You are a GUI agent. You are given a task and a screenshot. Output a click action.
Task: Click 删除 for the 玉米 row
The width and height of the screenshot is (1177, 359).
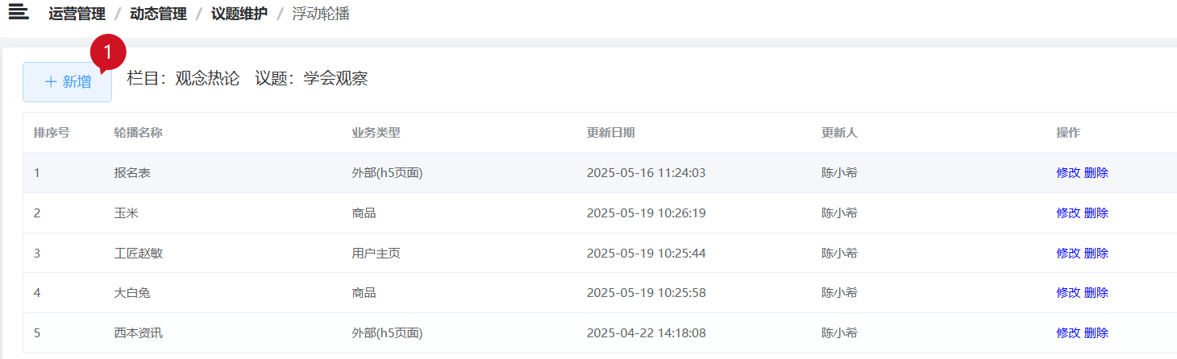(x=1096, y=213)
